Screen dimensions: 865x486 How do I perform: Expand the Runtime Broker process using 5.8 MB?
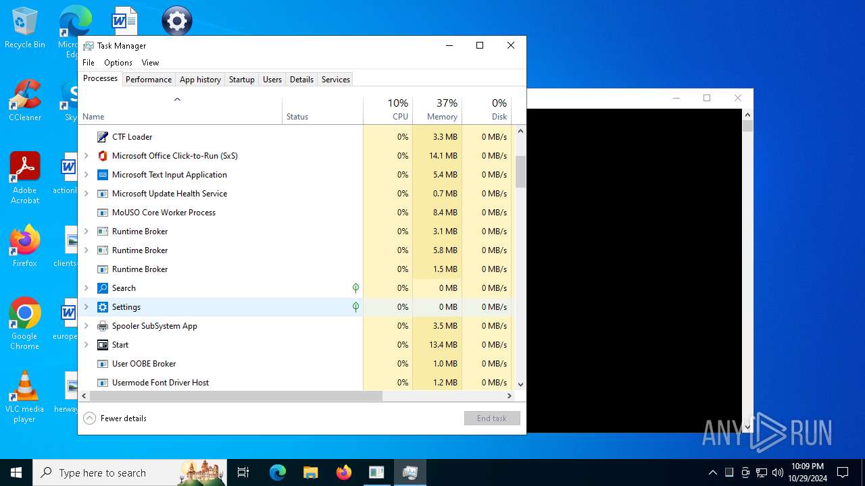[86, 250]
